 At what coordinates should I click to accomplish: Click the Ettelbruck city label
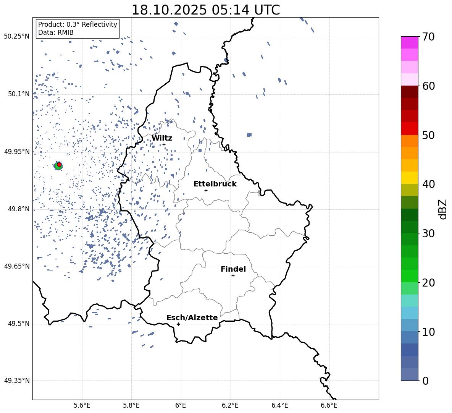pyautogui.click(x=215, y=184)
